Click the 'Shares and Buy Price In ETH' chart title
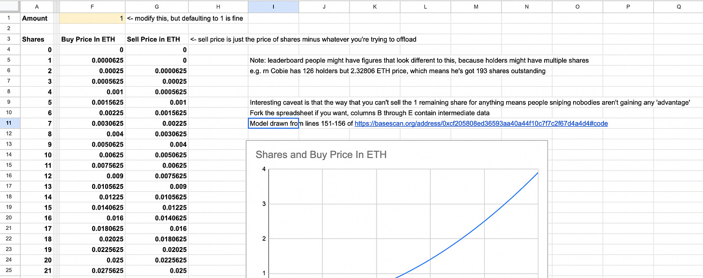703x278 pixels. point(321,155)
